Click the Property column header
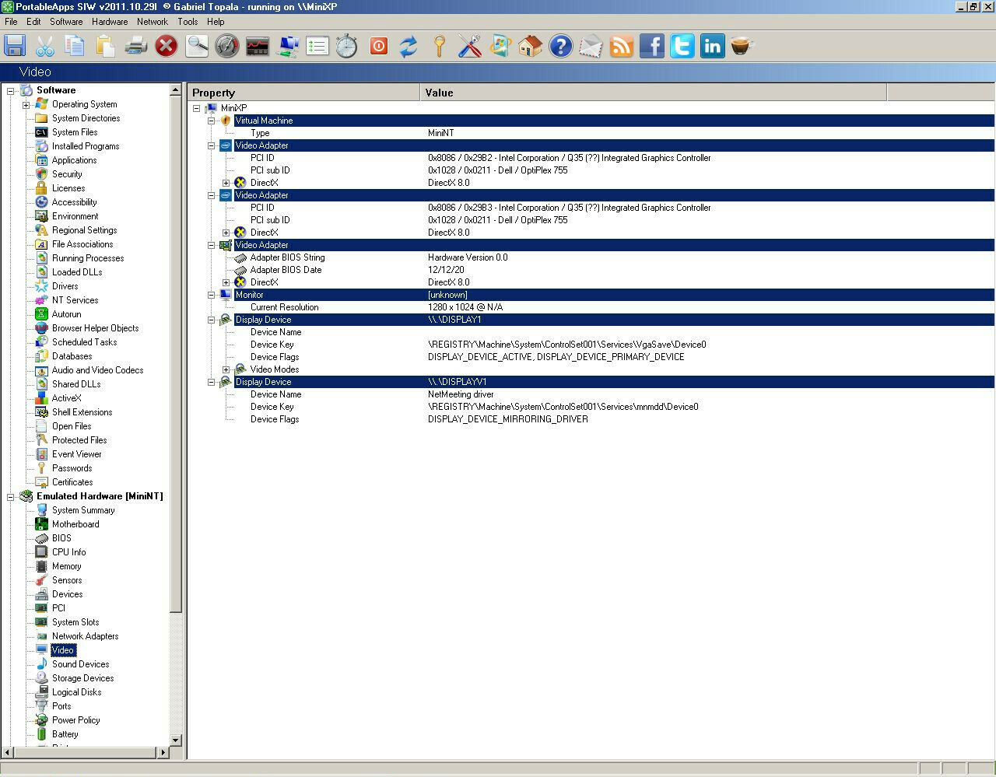Image resolution: width=996 pixels, height=777 pixels. pyautogui.click(x=303, y=93)
